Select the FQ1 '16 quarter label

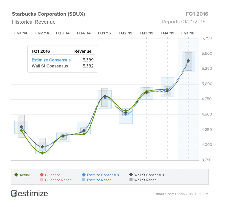(188, 33)
